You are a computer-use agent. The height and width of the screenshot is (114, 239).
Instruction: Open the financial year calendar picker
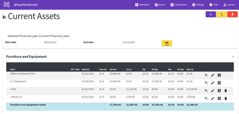click(x=167, y=43)
